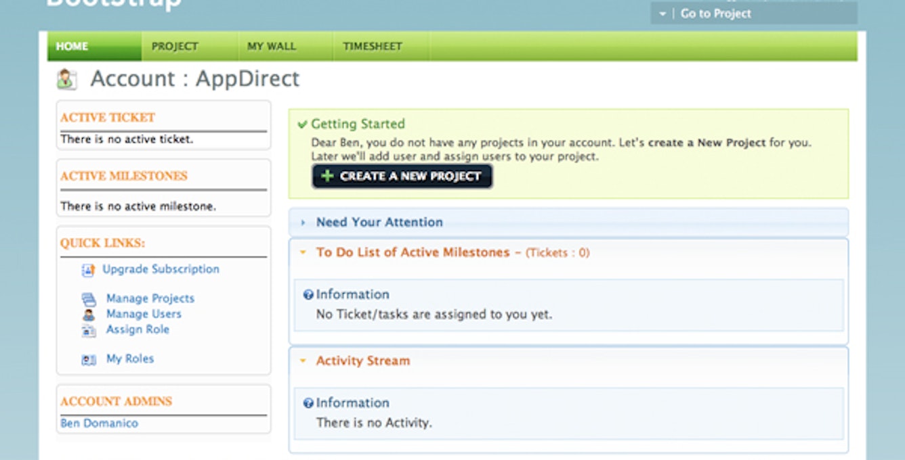Click the Upgrade Subscription icon
Screen dimensions: 905x460
click(88, 271)
